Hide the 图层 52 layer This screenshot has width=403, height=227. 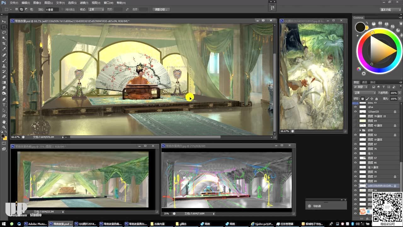[355, 135]
